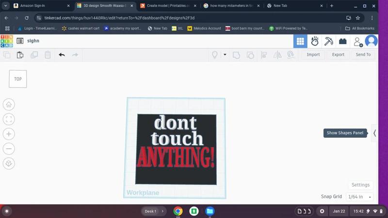Image resolution: width=388 pixels, height=218 pixels.
Task: Open the Bricks mode icon
Action: [x=343, y=41]
